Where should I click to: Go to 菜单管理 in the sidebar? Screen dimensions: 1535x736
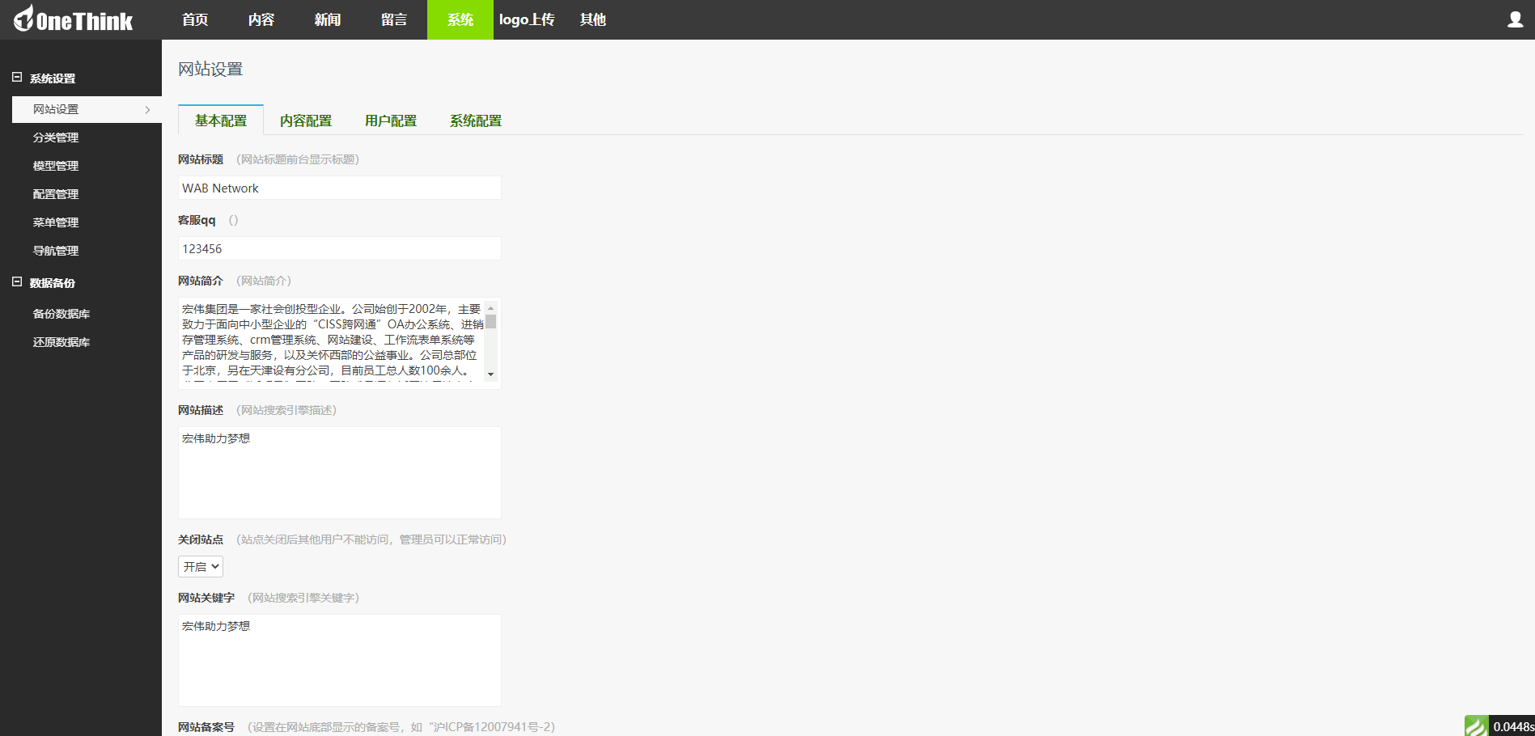click(x=56, y=222)
